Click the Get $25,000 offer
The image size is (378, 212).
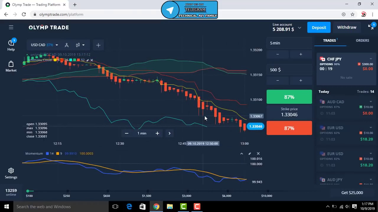(352, 193)
